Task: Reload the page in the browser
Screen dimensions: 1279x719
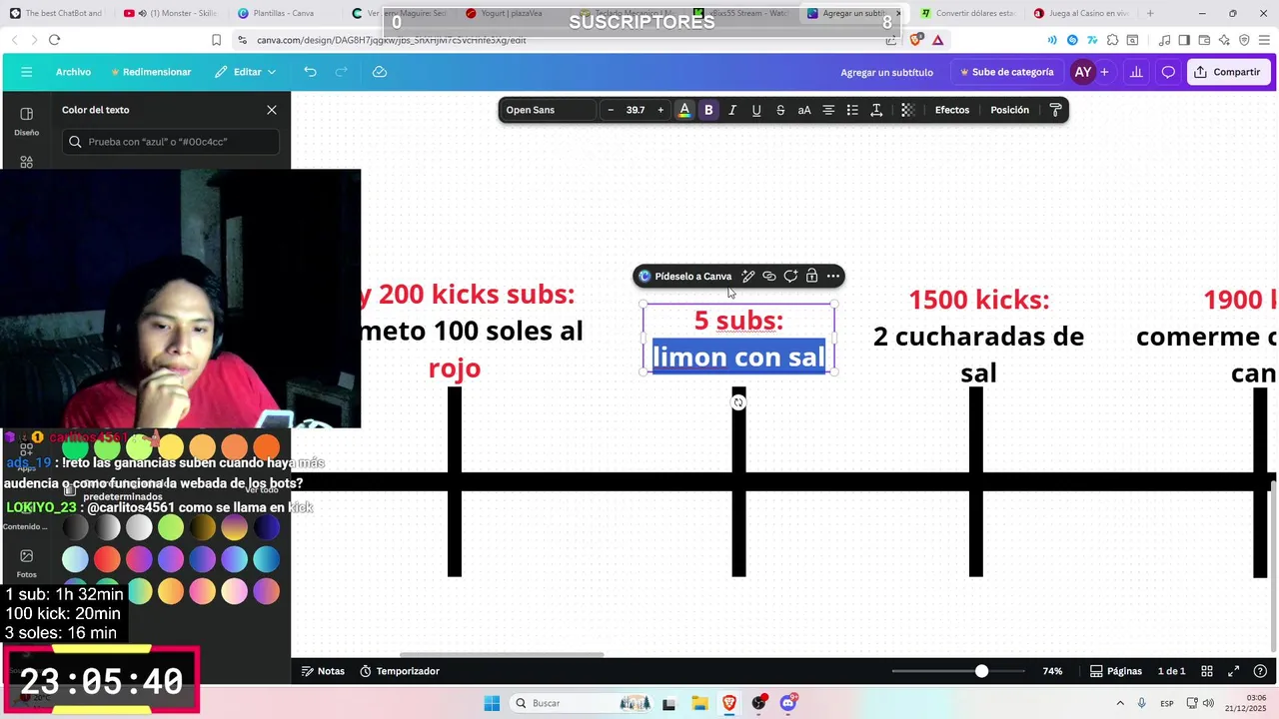Action: [54, 40]
